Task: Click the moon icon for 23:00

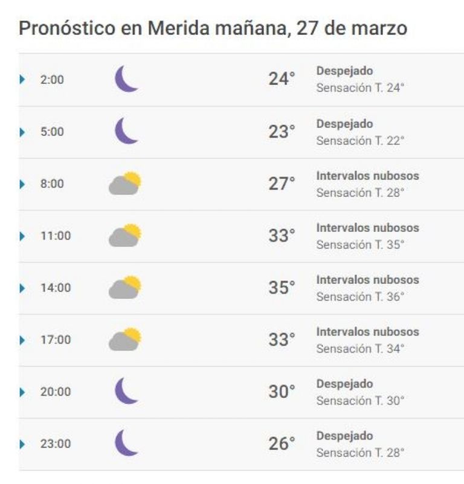Action: (126, 443)
